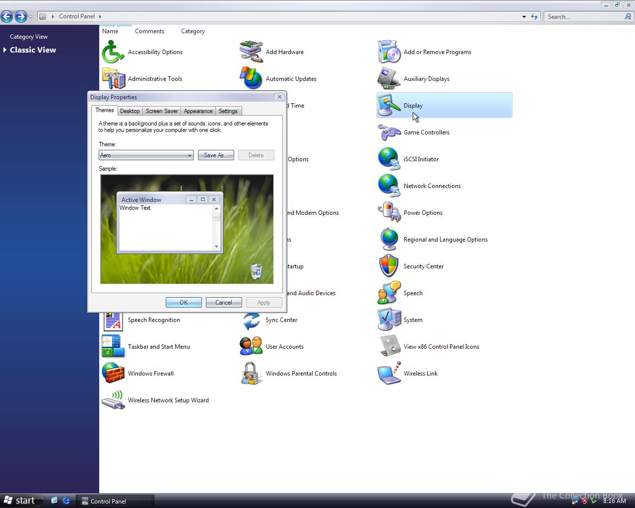Open the Game Controllers icon

coord(389,132)
